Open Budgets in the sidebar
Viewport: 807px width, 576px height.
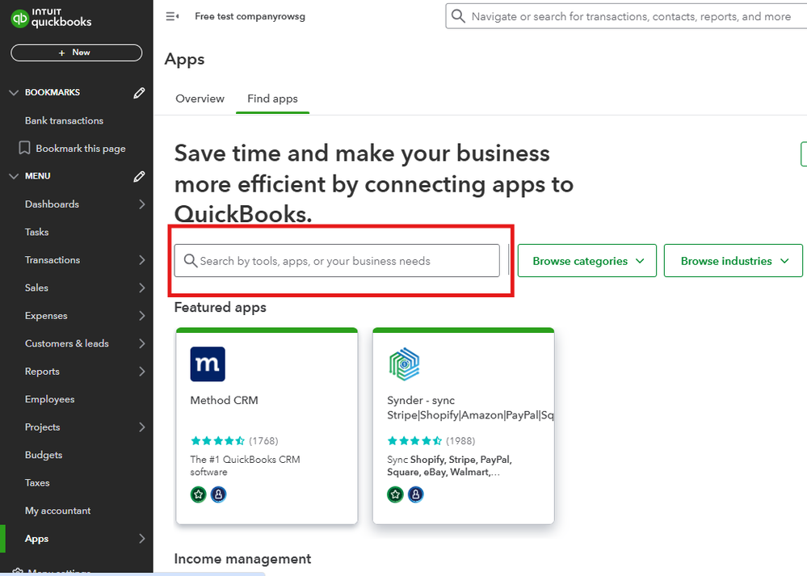[44, 455]
